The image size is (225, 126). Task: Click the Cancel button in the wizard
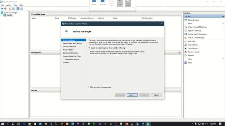pos(156,95)
